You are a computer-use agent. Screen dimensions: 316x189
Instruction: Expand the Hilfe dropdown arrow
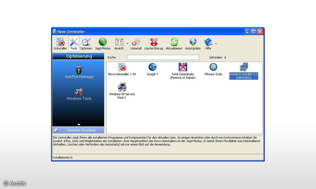[216, 44]
